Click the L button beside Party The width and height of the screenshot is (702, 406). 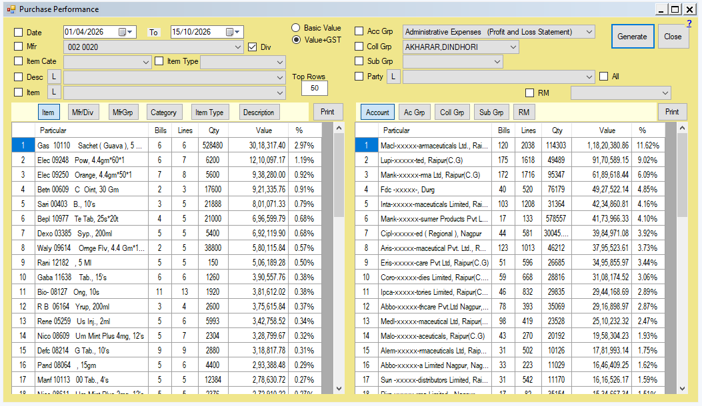pos(393,77)
